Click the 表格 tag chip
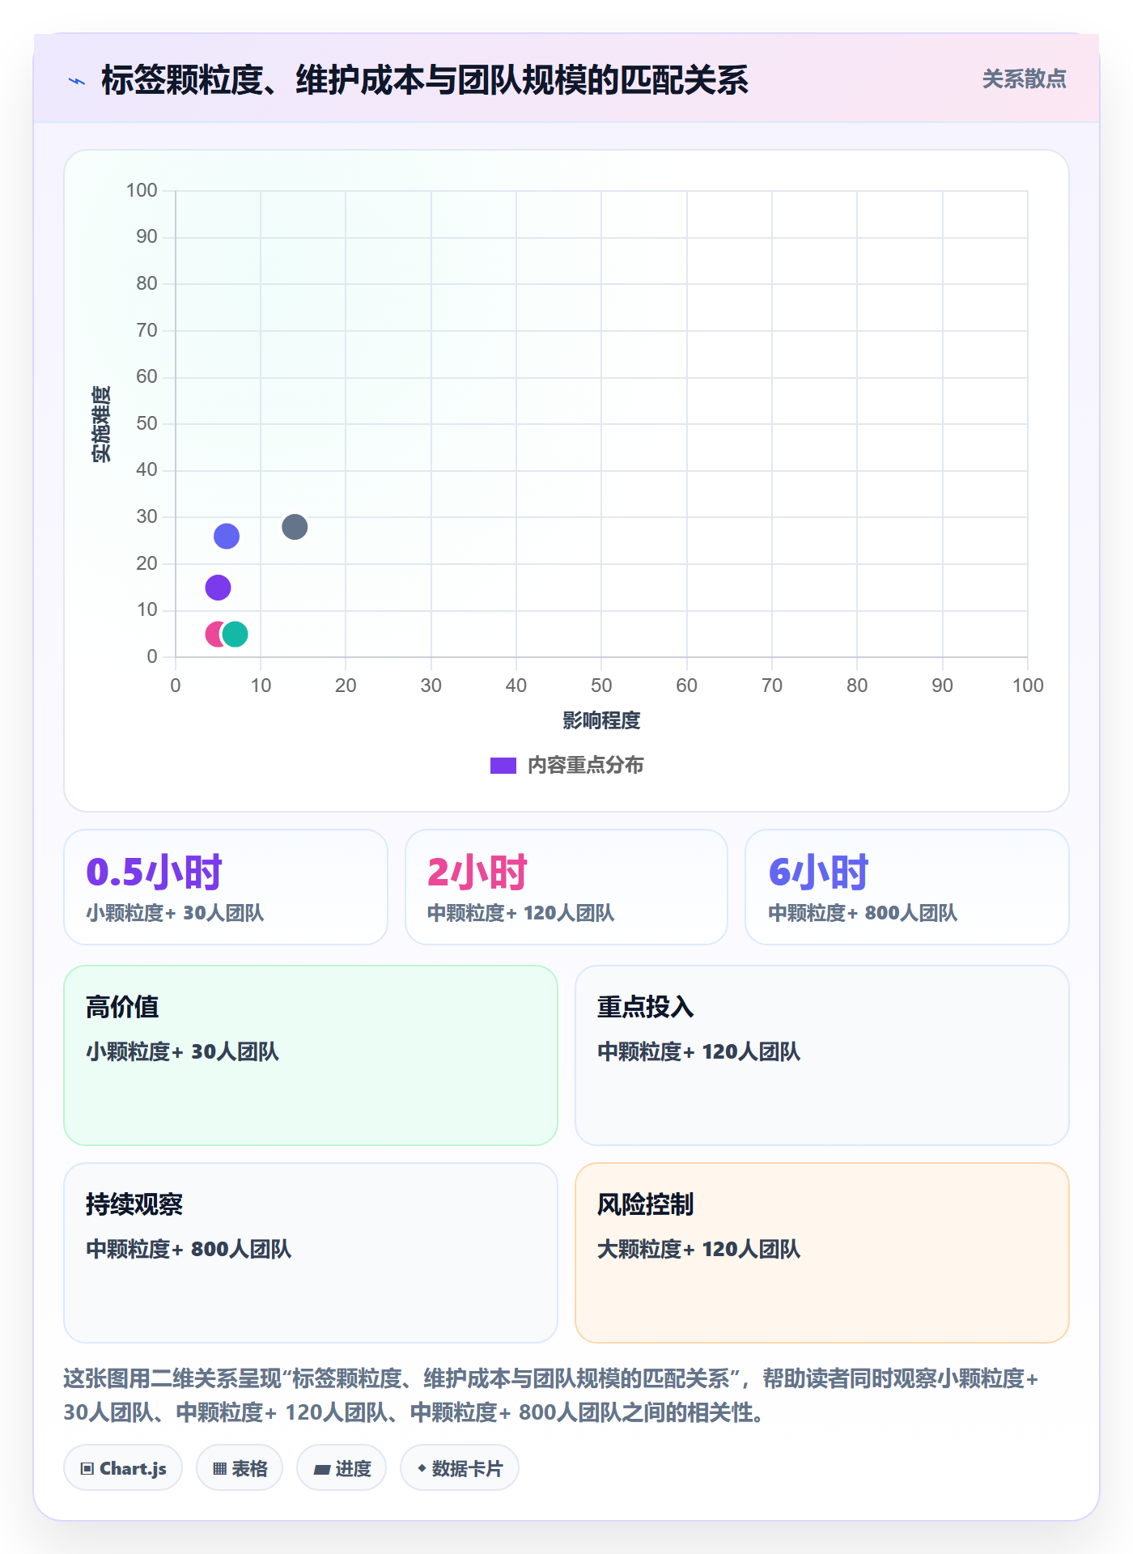 [x=240, y=1468]
